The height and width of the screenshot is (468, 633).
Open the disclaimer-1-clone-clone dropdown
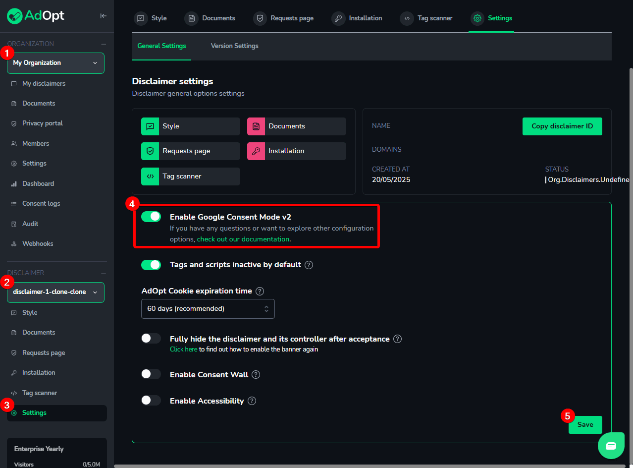tap(55, 292)
